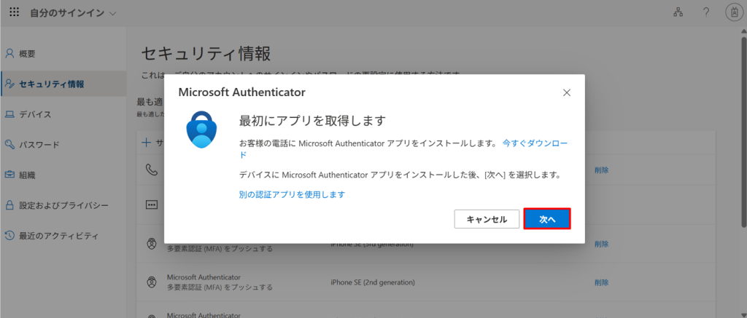Open 設定およびプライバシー in the sidebar
Image resolution: width=747 pixels, height=318 pixels.
[x=64, y=205]
